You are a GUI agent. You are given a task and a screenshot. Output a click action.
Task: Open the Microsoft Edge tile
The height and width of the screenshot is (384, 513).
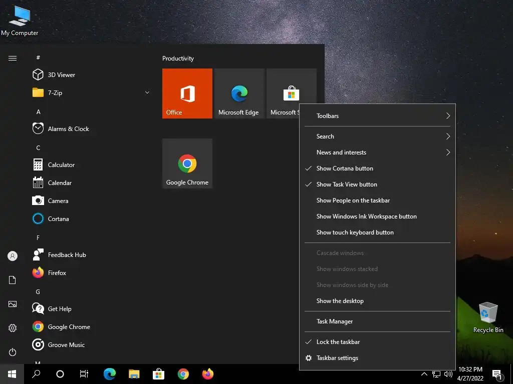point(239,93)
